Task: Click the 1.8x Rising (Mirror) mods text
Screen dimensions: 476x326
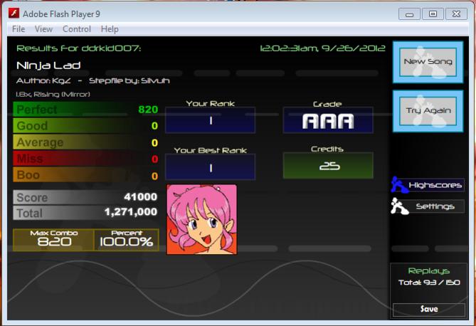Action: (53, 95)
